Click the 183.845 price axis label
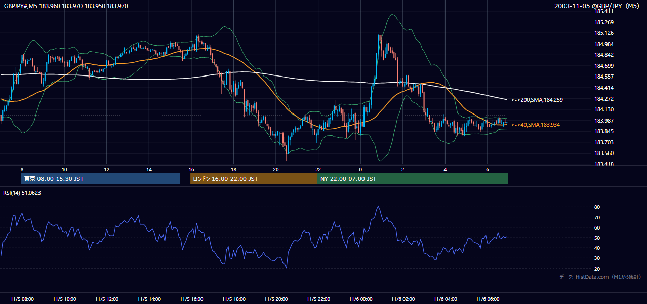This screenshot has width=647, height=304. [604, 132]
